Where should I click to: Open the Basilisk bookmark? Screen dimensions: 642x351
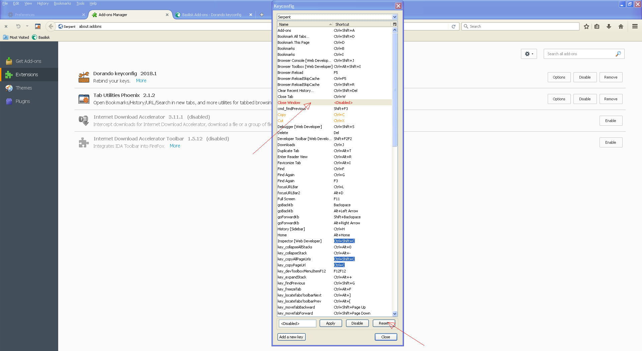[x=41, y=37]
